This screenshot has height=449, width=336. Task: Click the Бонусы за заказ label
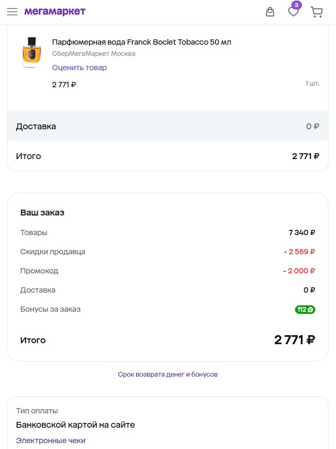51,309
